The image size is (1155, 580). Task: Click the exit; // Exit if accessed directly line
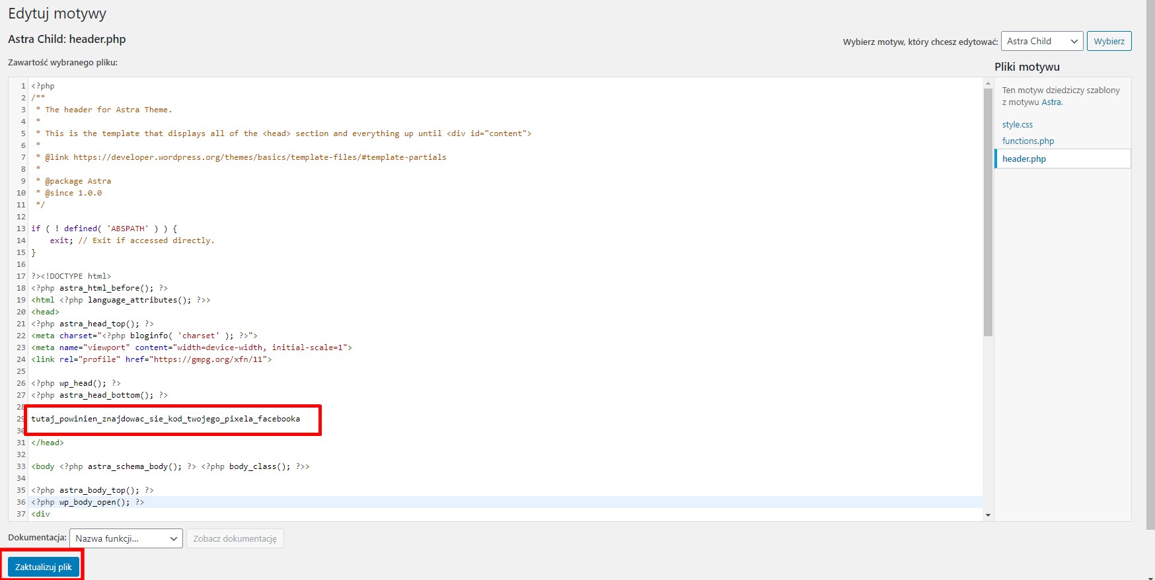(132, 240)
